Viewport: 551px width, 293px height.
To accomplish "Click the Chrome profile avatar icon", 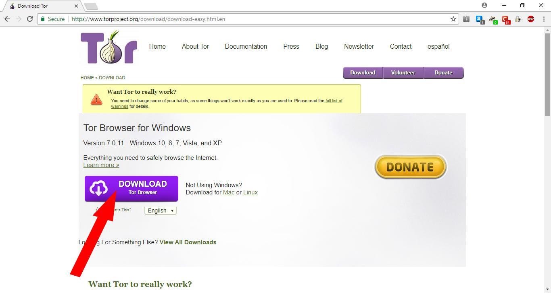I will 484,5.
